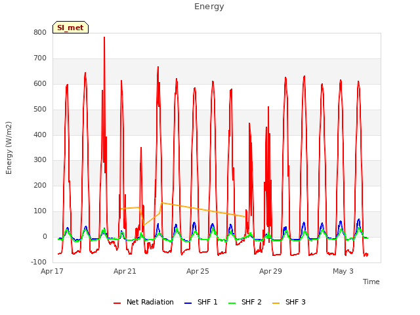Image resolution: width=420 pixels, height=315 pixels.
Task: Click the 0 y-axis tick label
Action: coord(45,237)
